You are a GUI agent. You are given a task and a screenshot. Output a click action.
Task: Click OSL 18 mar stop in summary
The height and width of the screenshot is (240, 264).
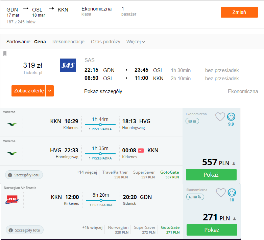coord(39,12)
